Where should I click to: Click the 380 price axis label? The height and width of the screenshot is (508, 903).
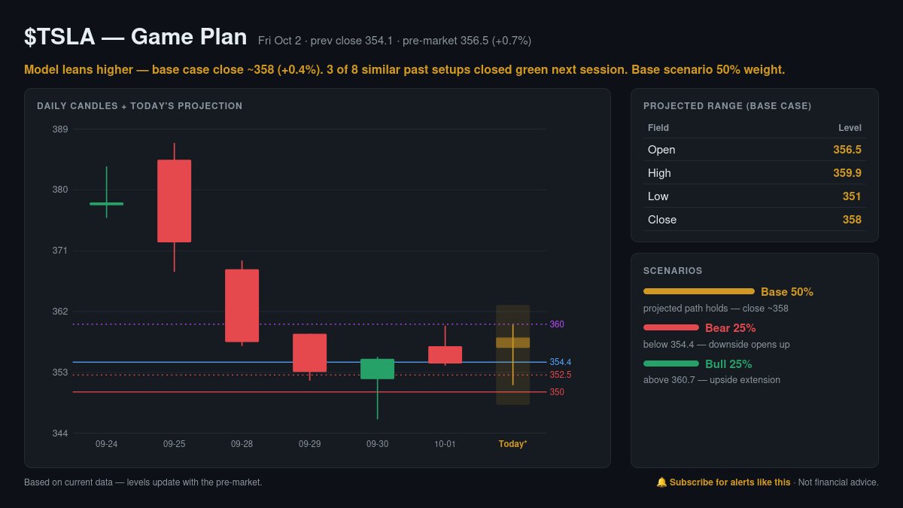(59, 190)
